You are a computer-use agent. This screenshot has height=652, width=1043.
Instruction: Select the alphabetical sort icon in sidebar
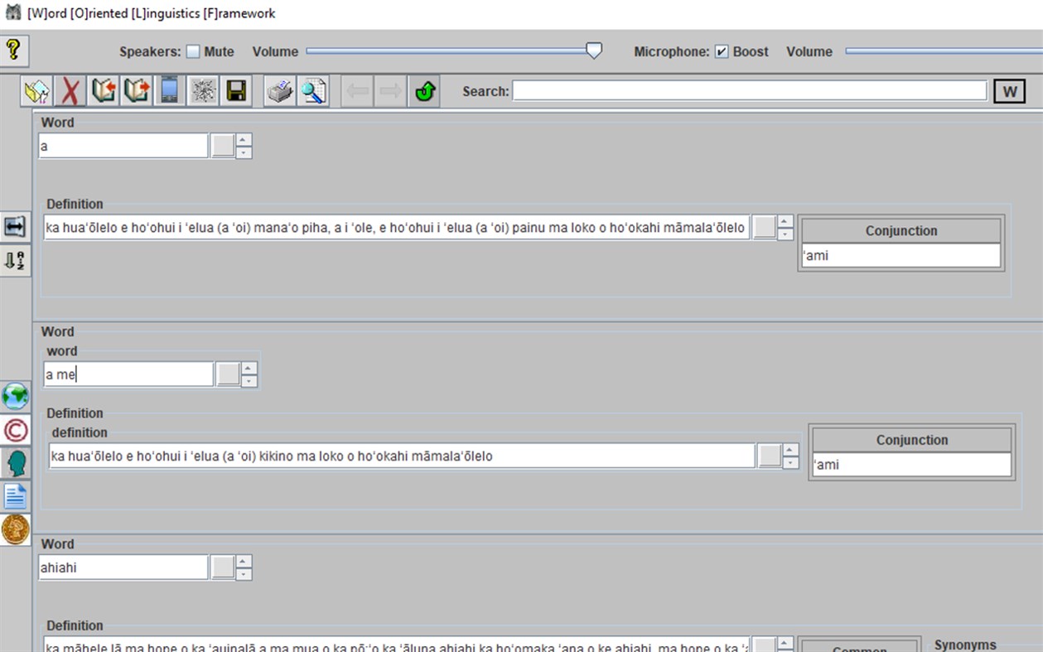15,261
